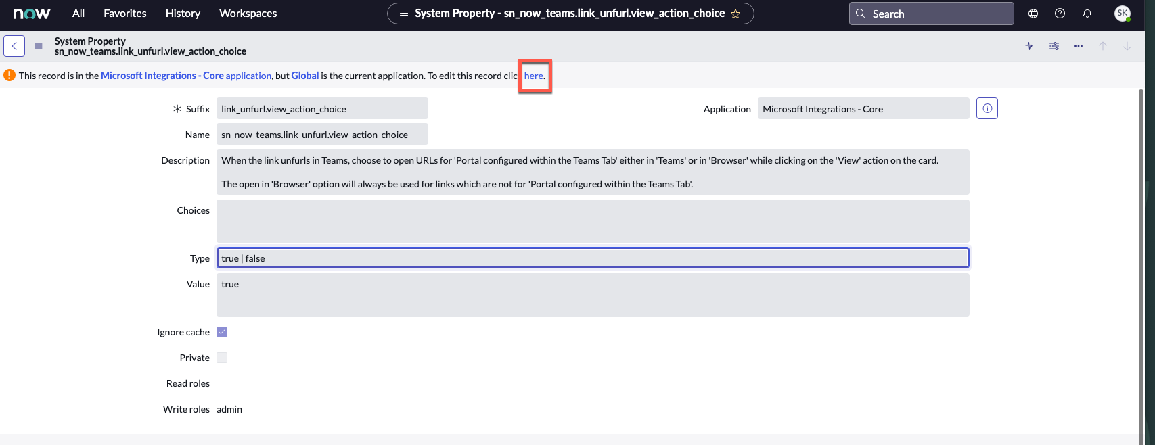Click 'here' to edit this record

[533, 76]
